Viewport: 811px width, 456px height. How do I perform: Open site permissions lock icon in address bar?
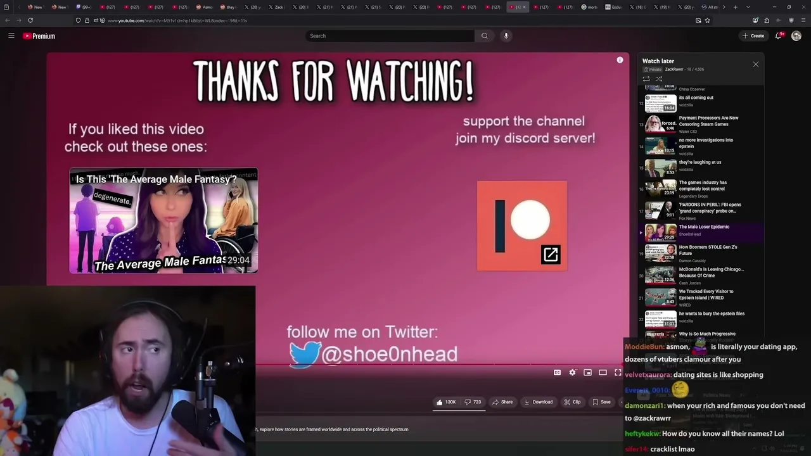(87, 20)
